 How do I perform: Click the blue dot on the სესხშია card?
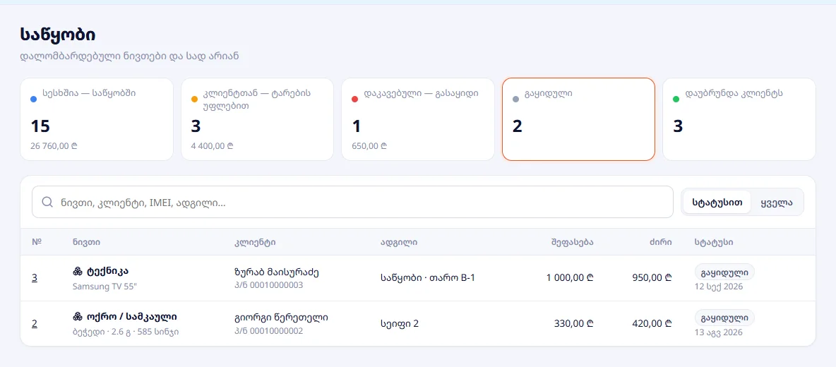[x=34, y=99]
